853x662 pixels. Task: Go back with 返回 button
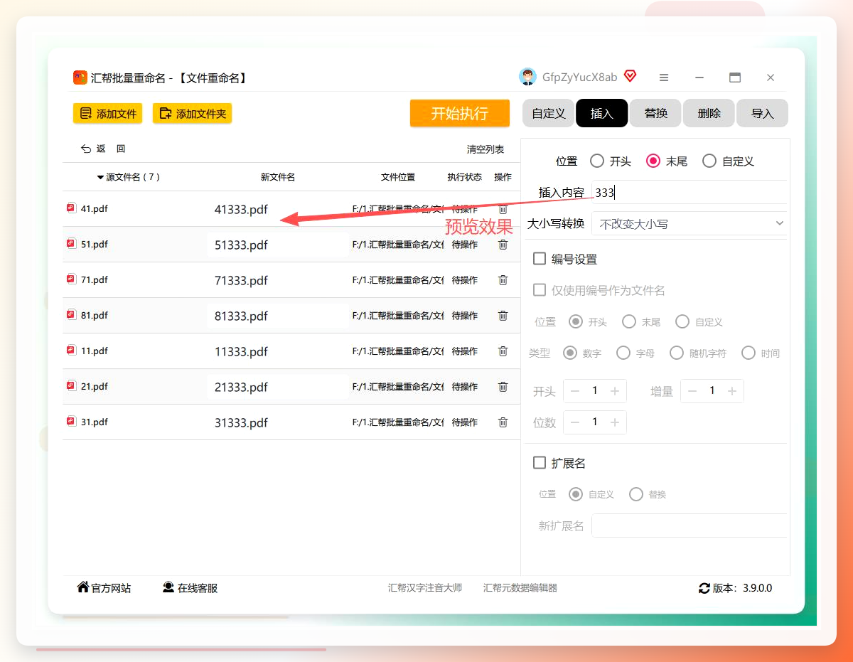(103, 149)
